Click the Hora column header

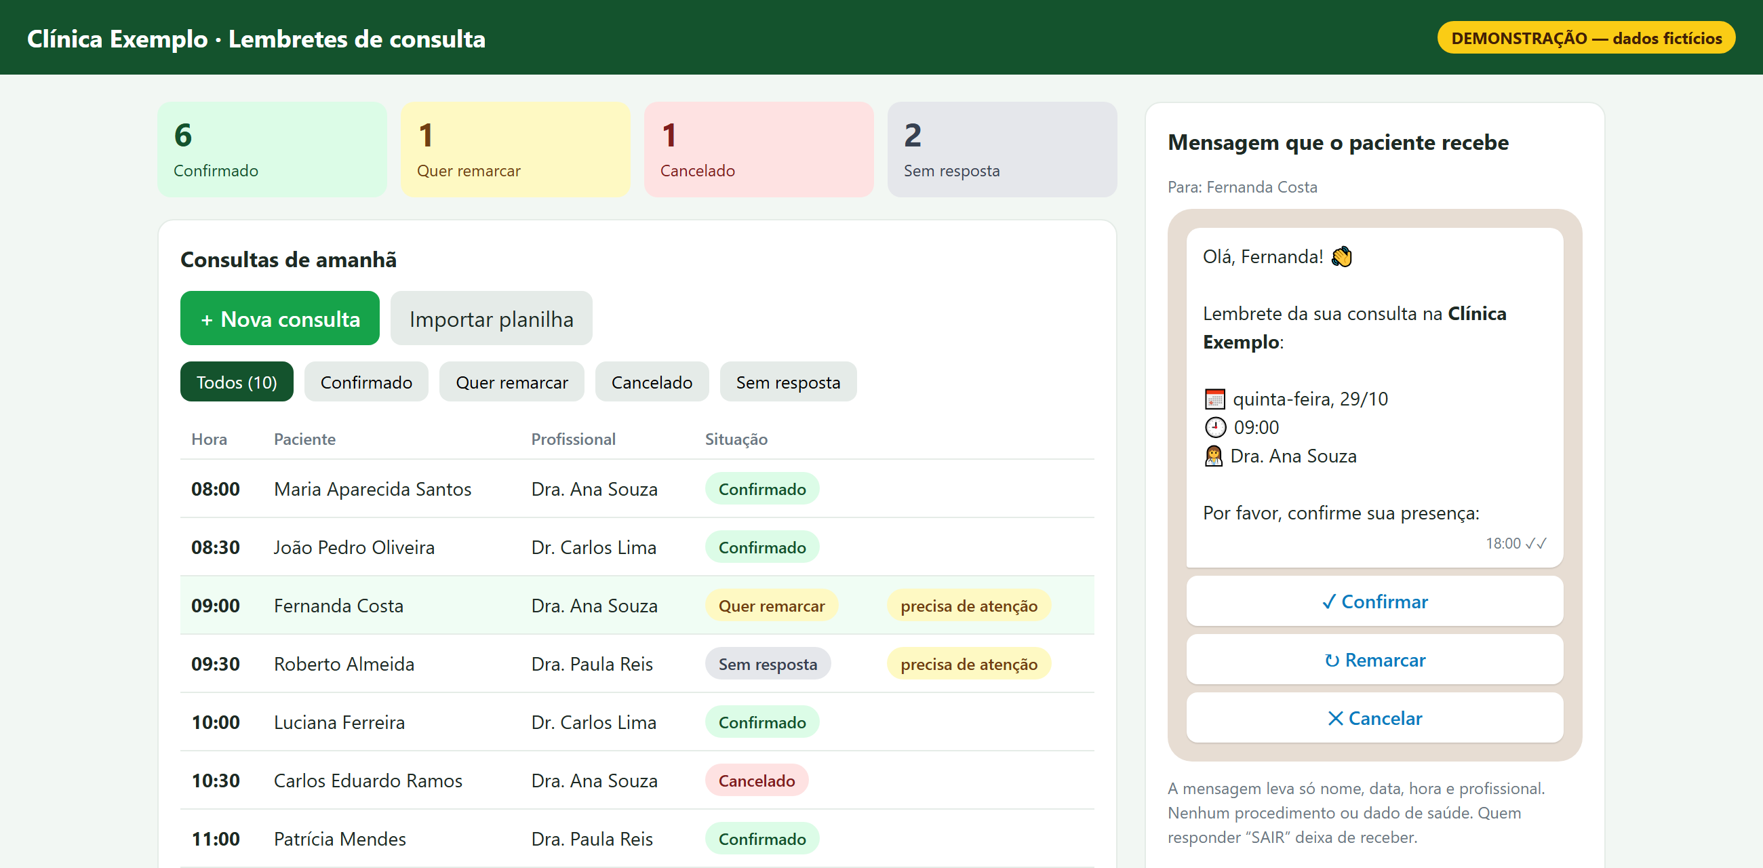pos(209,439)
